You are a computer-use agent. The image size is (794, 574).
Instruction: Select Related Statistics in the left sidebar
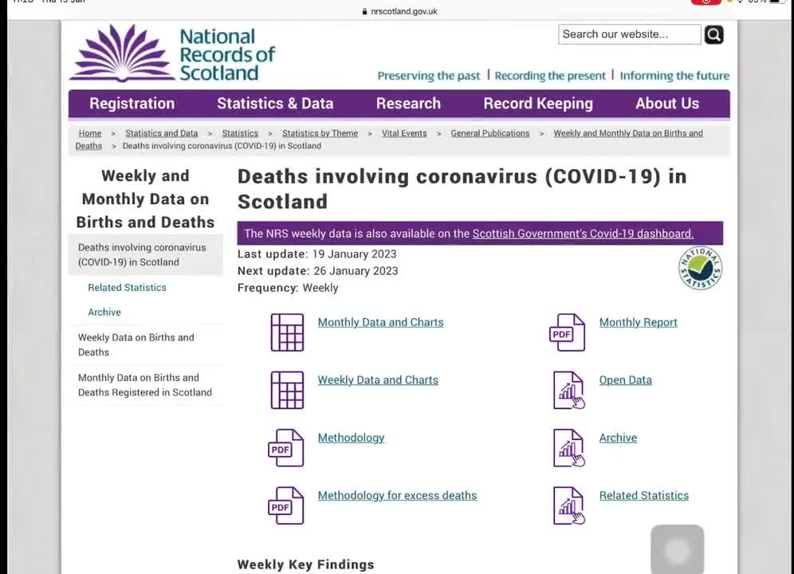(127, 288)
